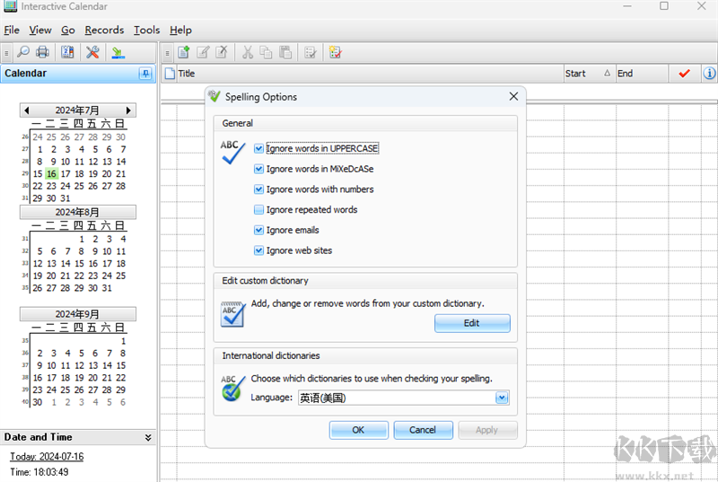This screenshot has width=718, height=482.
Task: Uncheck Ignore words in UPPERCASE
Action: pos(259,148)
